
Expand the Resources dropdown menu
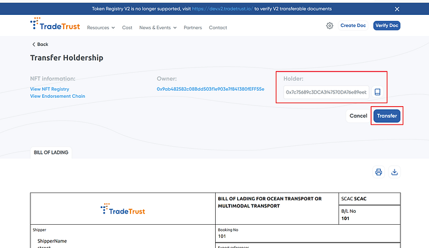[x=101, y=27]
